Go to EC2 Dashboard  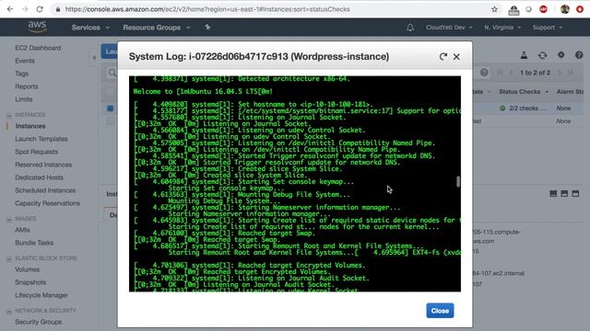click(x=38, y=48)
